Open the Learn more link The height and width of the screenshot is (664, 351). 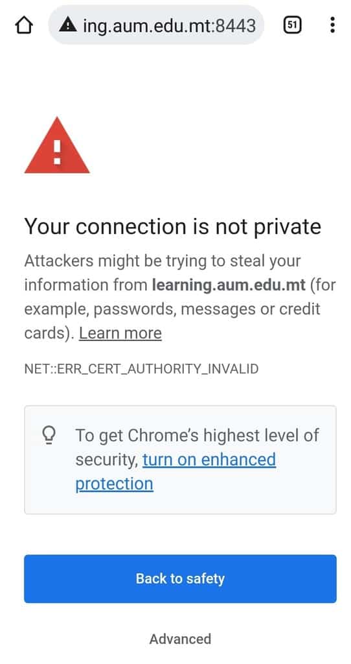[x=120, y=333]
